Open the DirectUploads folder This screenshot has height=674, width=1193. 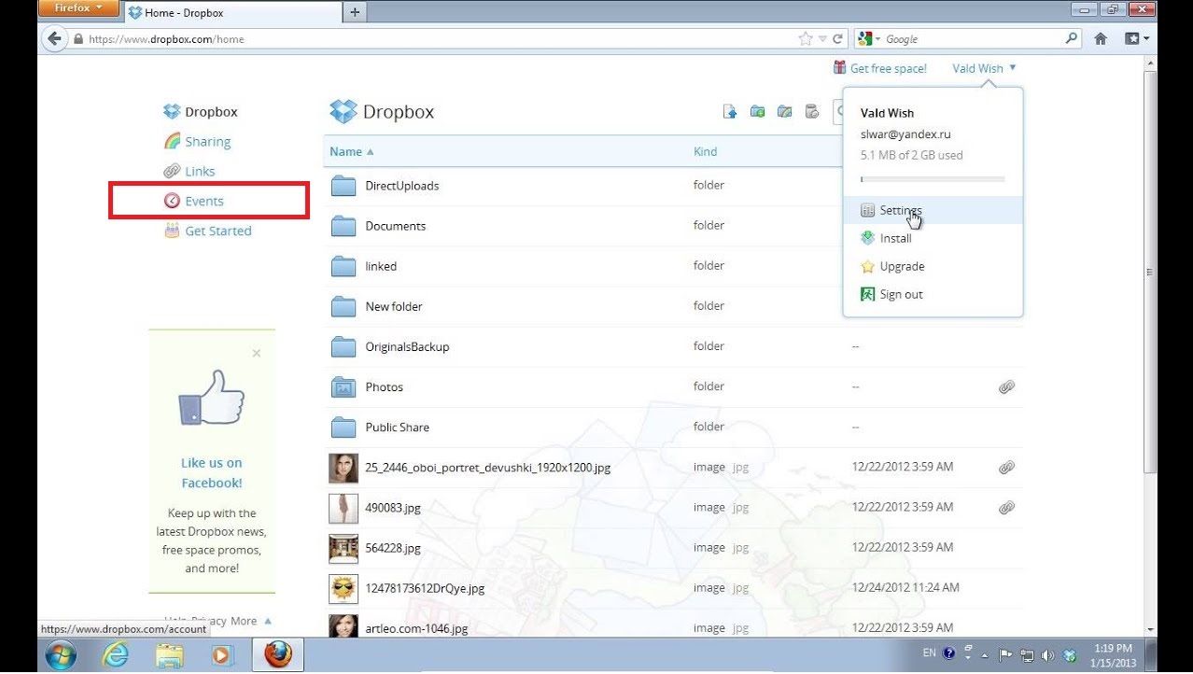pos(401,186)
